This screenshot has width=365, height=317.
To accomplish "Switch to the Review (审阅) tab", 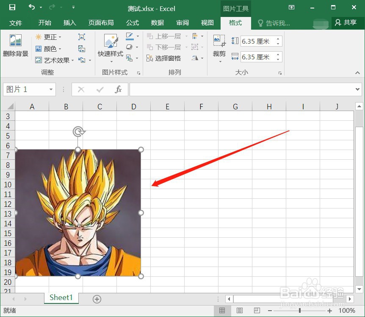I will point(182,23).
